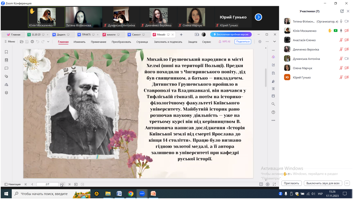The height and width of the screenshot is (199, 353).
Task: Click Тетяна Філімонова's microphone icon
Action: [341, 21]
